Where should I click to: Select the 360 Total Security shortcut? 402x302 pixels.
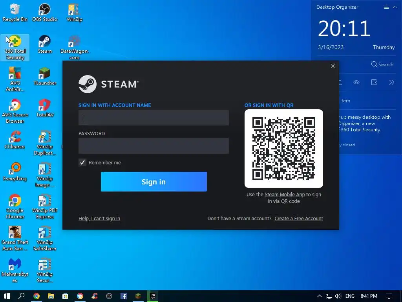[15, 48]
